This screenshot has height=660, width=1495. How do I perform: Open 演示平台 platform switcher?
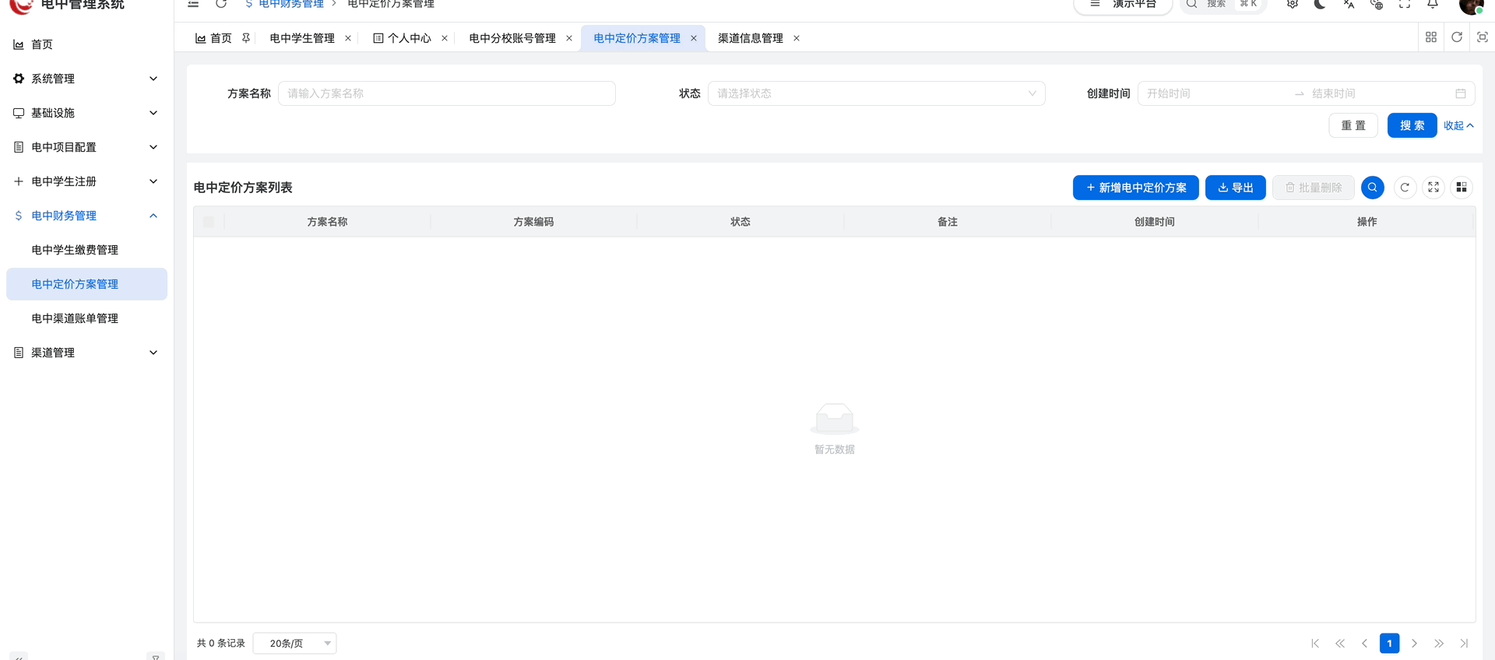coord(1123,5)
